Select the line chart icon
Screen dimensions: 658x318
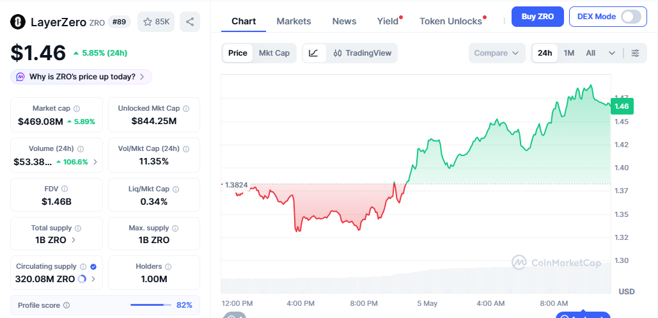pos(314,53)
